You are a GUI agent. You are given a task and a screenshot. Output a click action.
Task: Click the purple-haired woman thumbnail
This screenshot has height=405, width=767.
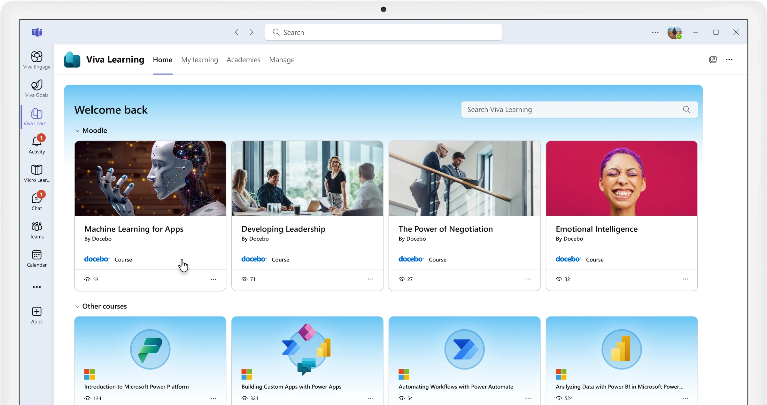click(x=622, y=178)
